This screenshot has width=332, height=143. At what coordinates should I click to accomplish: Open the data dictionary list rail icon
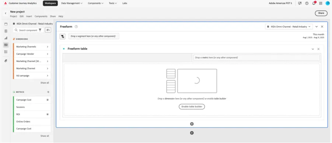click(x=6, y=52)
